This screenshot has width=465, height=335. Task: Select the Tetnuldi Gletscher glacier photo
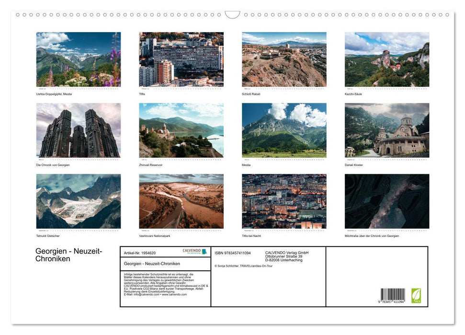(79, 201)
